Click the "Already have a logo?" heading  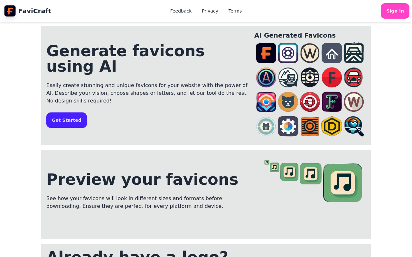click(137, 253)
